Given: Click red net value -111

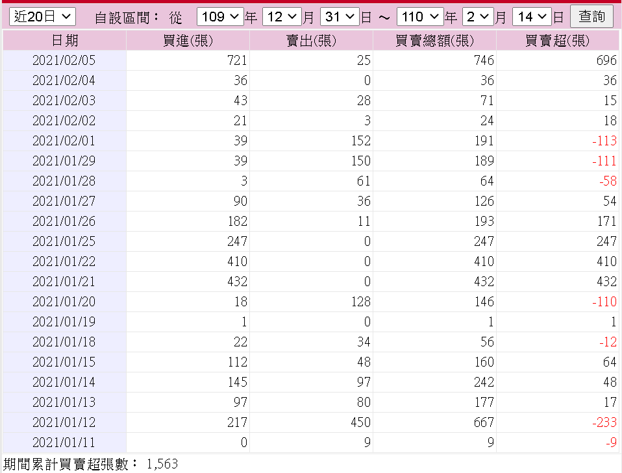Looking at the screenshot, I should pos(604,161).
